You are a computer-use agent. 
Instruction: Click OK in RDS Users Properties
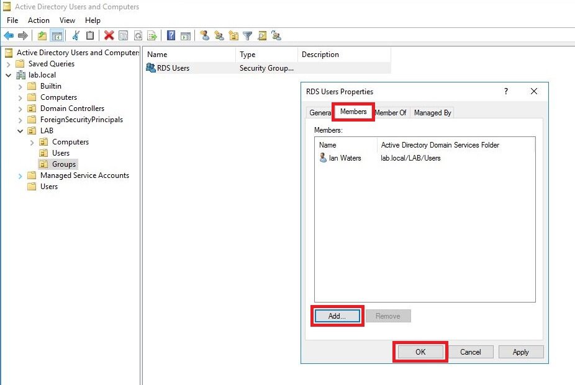[x=420, y=352]
